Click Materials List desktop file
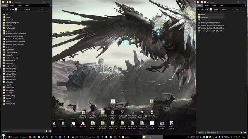This screenshot has height=139, width=248. [x=142, y=125]
